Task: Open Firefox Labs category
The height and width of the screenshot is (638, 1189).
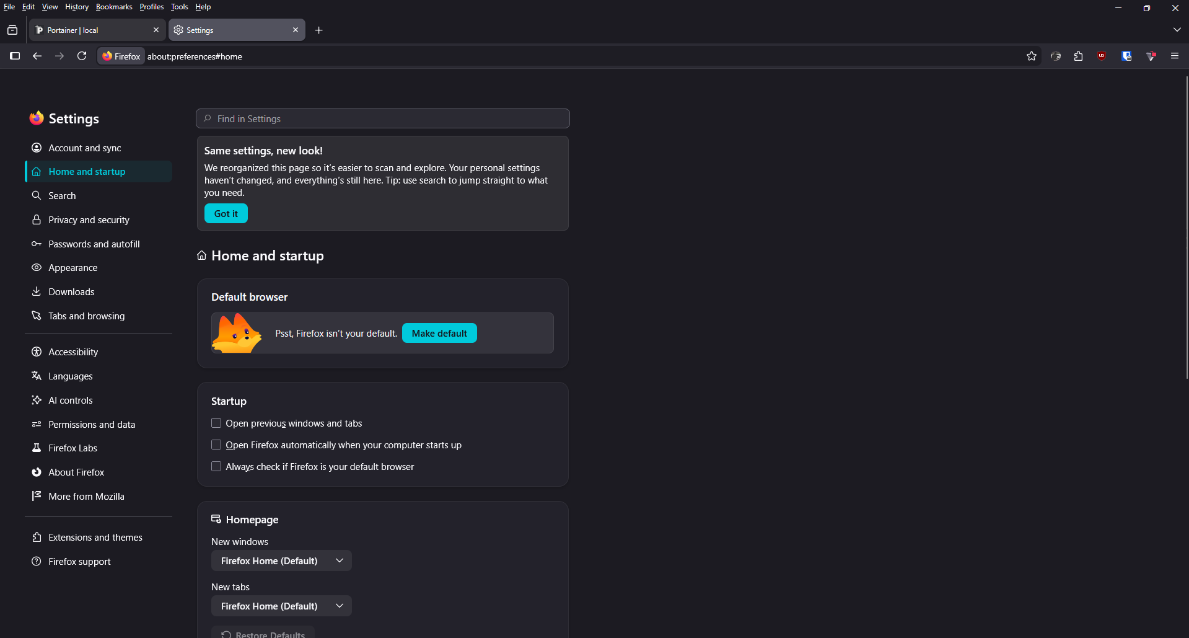Action: tap(99, 448)
